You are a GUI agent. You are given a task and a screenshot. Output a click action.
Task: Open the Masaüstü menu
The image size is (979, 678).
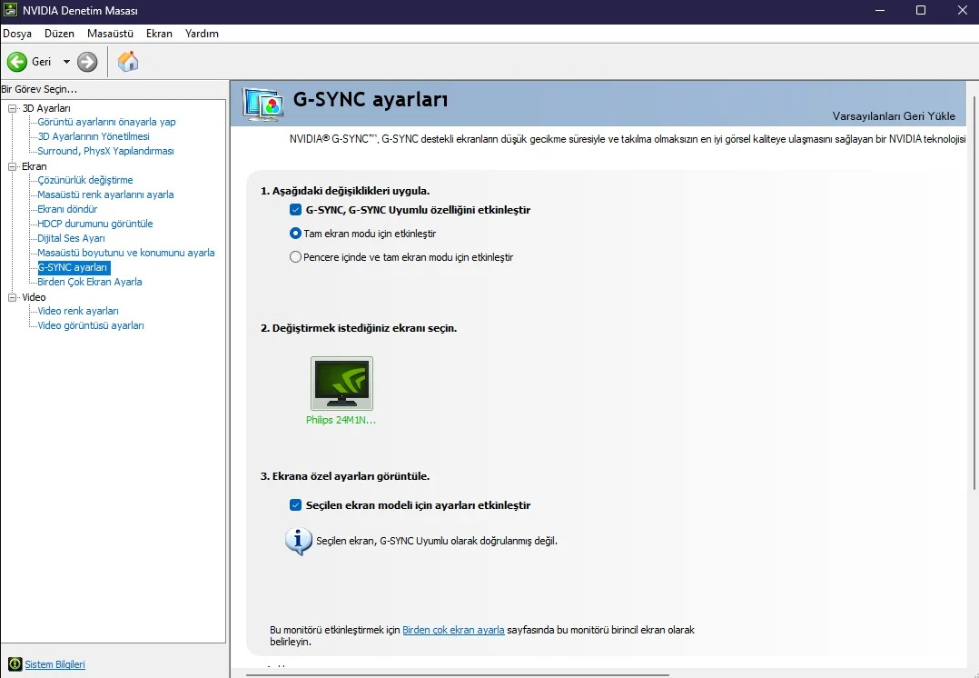click(x=110, y=34)
